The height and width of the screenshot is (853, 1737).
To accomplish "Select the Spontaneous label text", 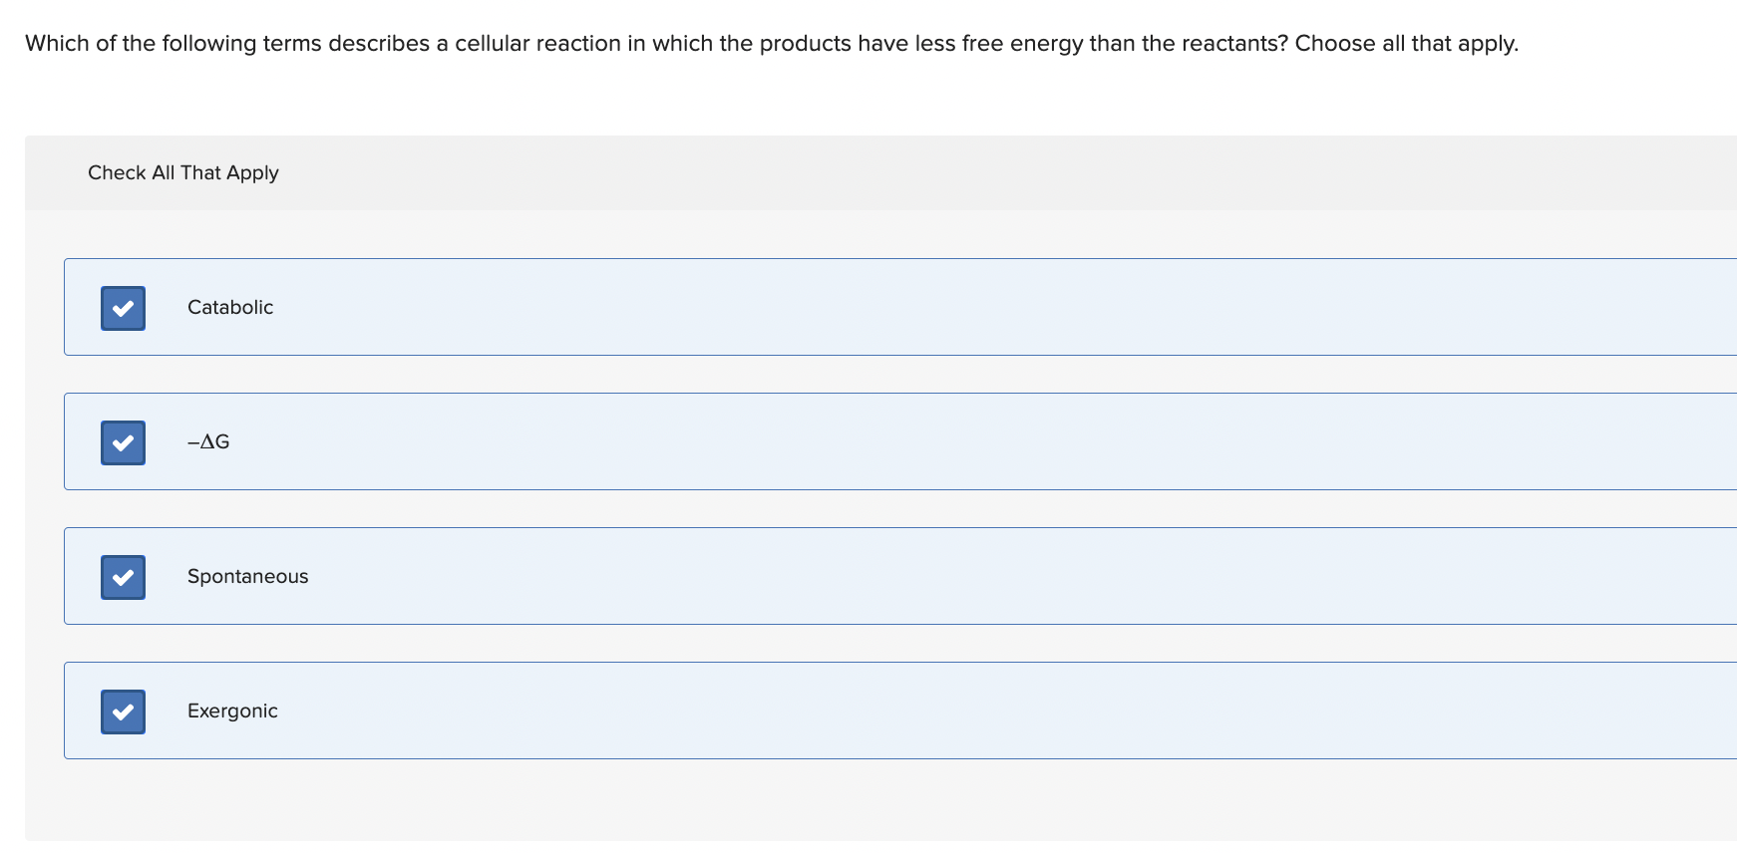I will pyautogui.click(x=248, y=576).
